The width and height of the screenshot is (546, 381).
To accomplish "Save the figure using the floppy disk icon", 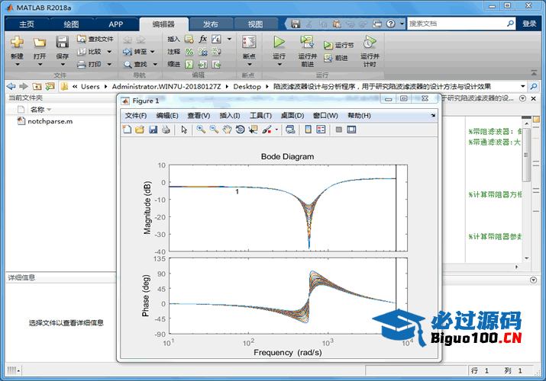I will [x=153, y=130].
